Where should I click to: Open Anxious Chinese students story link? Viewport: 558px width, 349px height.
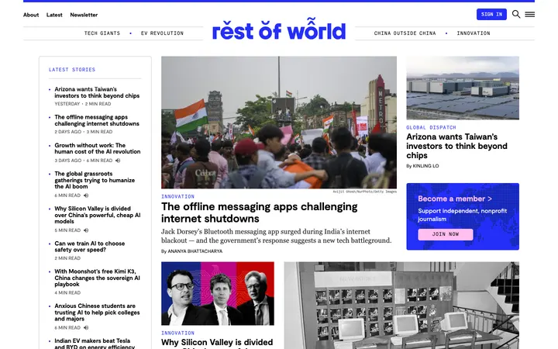coord(97,313)
